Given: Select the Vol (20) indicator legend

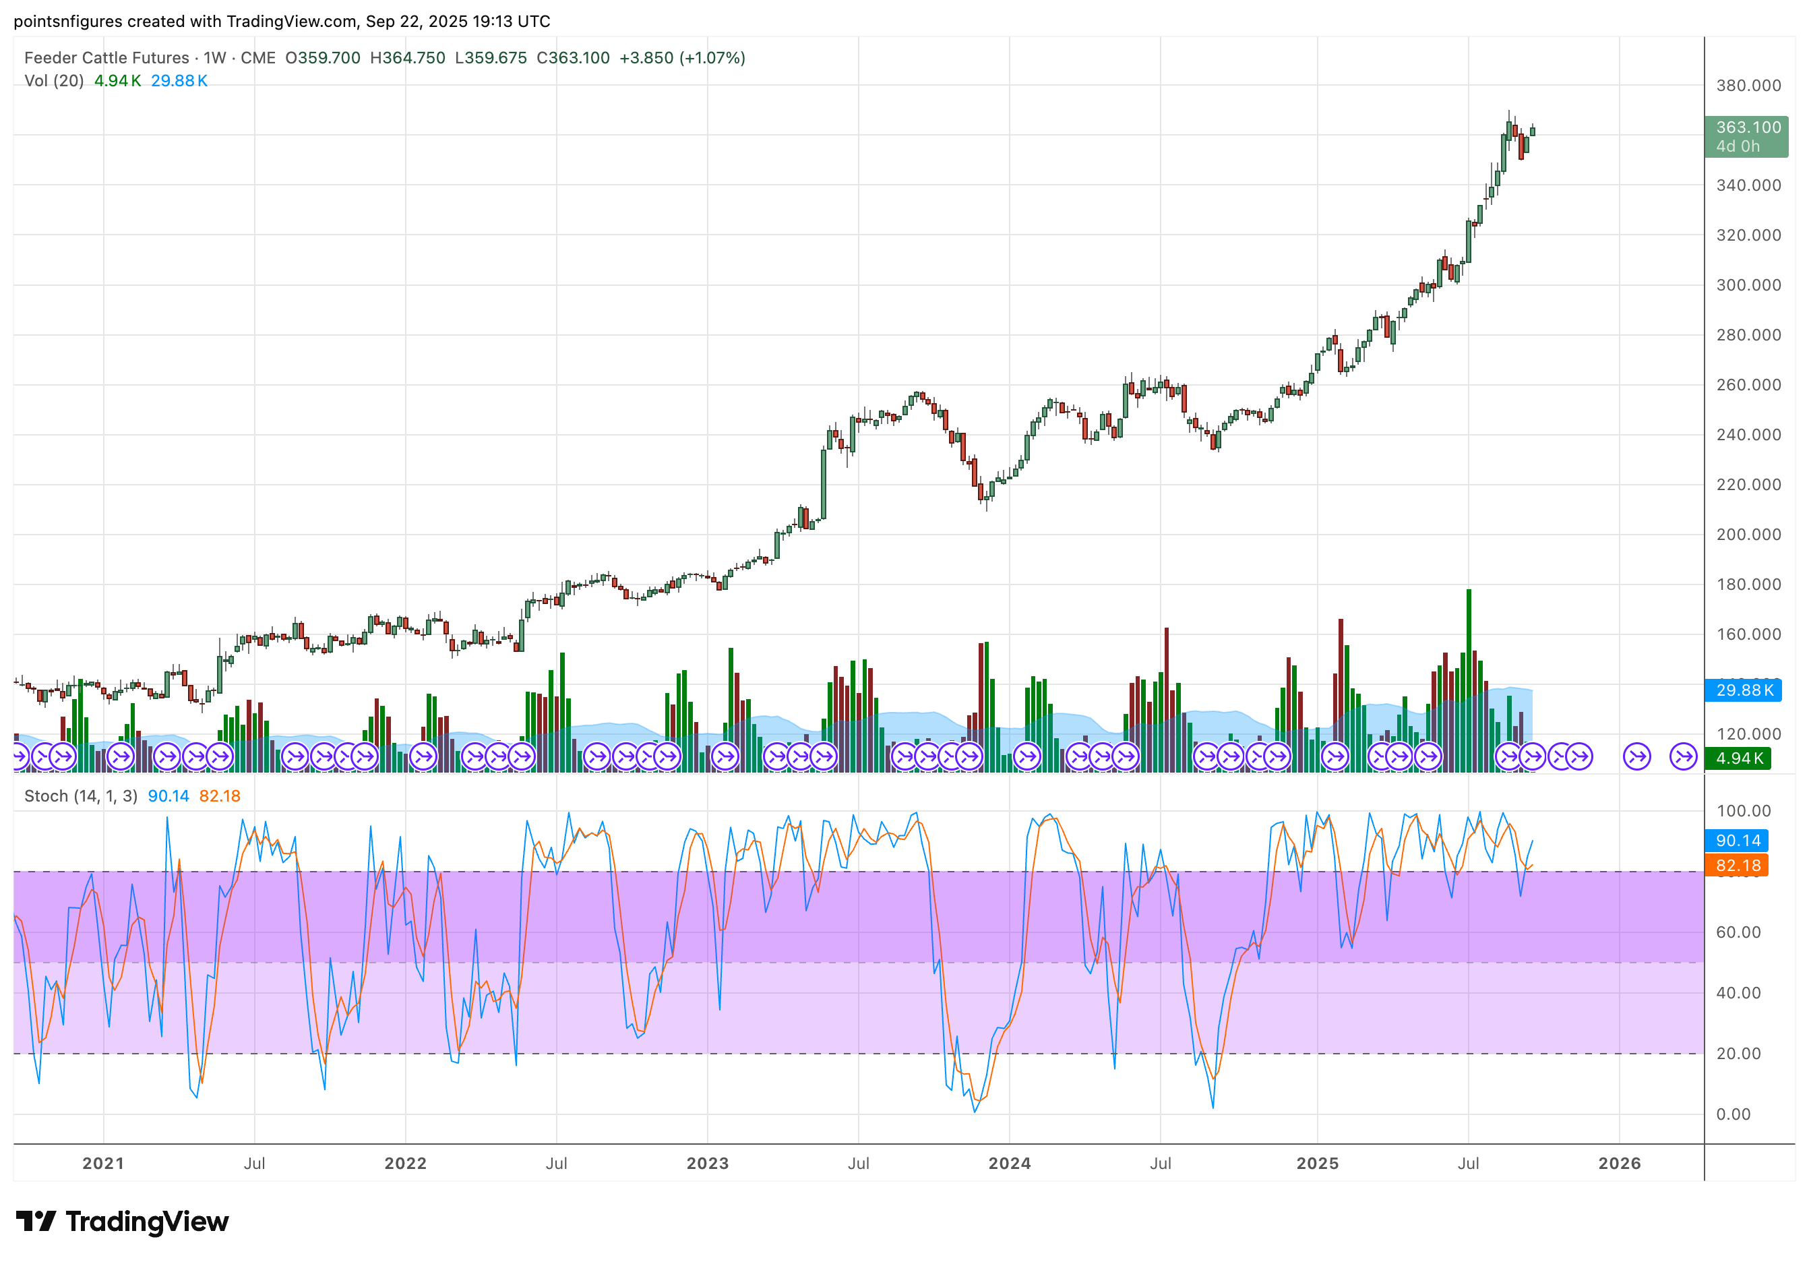Looking at the screenshot, I should 53,80.
